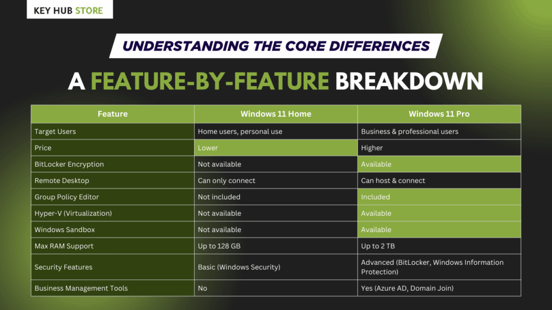Select the Basic (Windows Security) cell

coord(239,267)
